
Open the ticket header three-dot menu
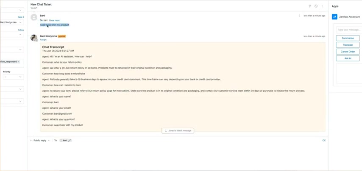[322, 6]
